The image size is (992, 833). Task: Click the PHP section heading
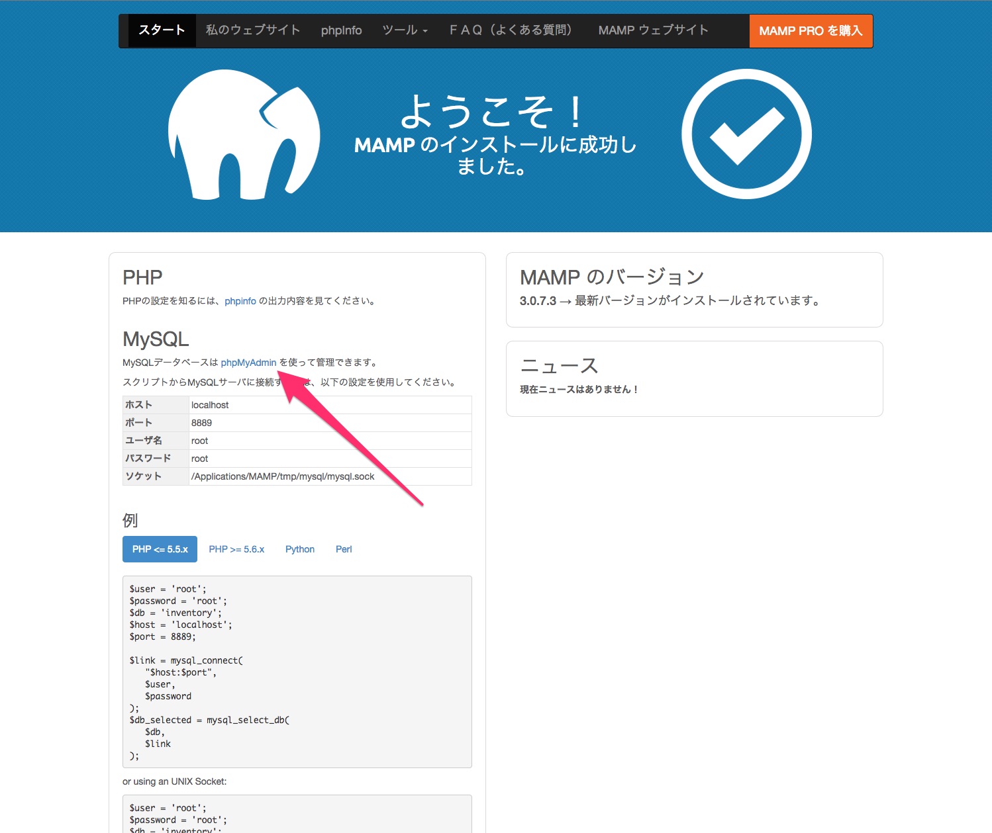tap(142, 278)
